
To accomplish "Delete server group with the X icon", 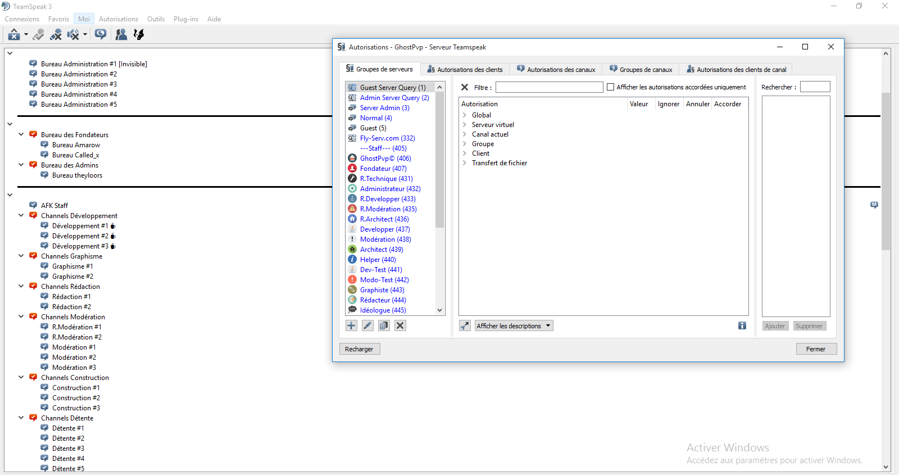I will pyautogui.click(x=400, y=325).
